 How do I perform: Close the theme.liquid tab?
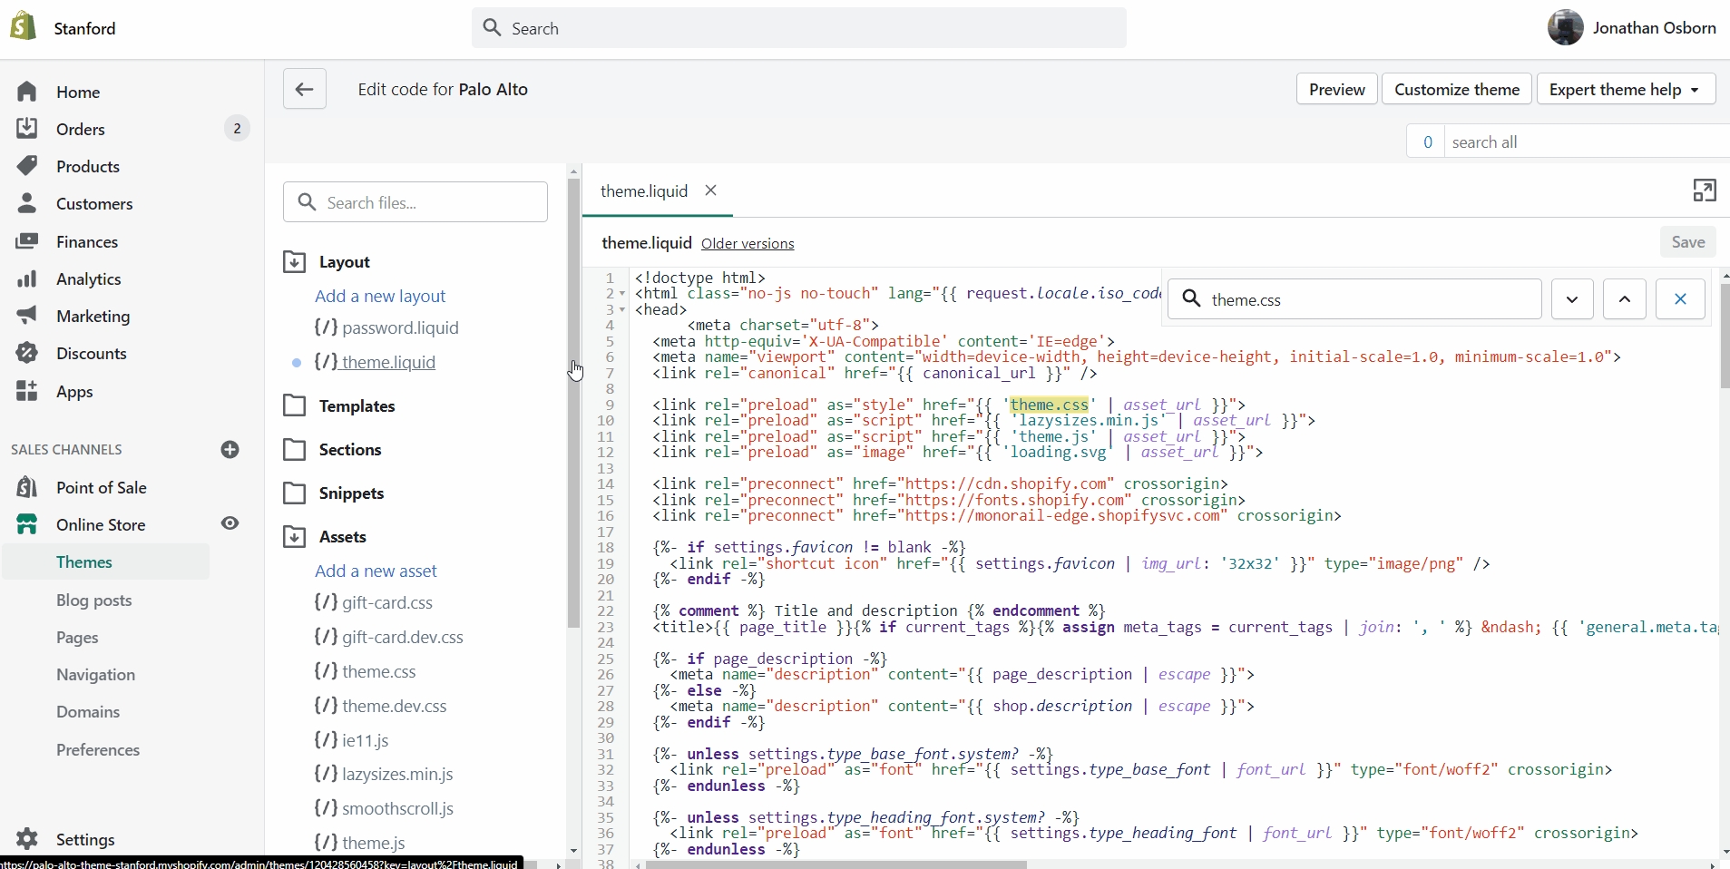click(x=711, y=190)
